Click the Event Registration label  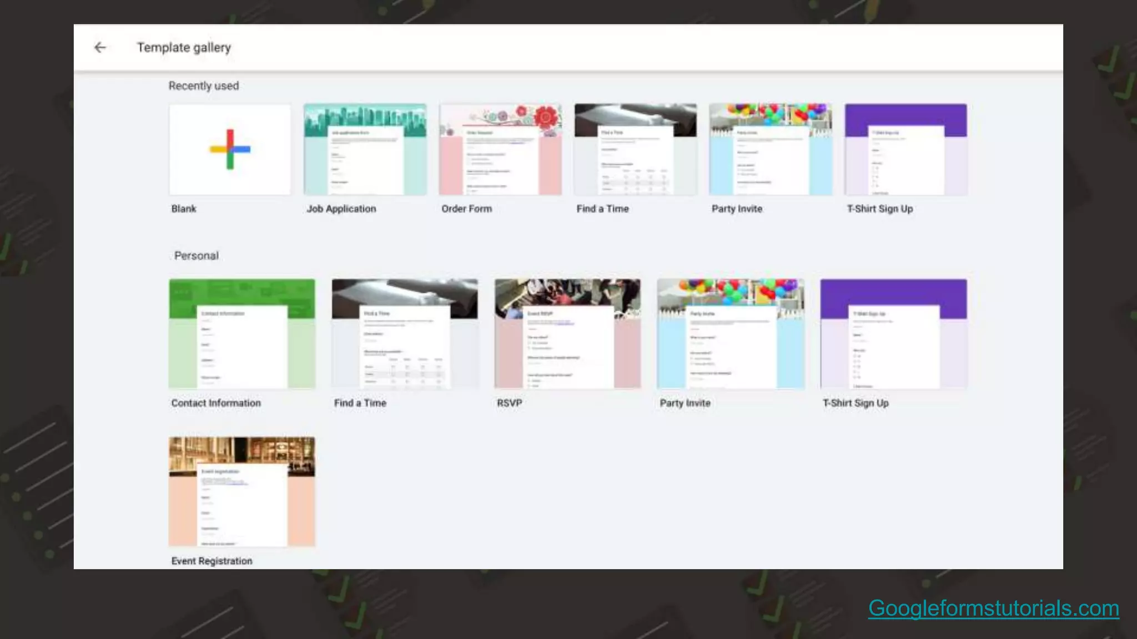pos(212,561)
